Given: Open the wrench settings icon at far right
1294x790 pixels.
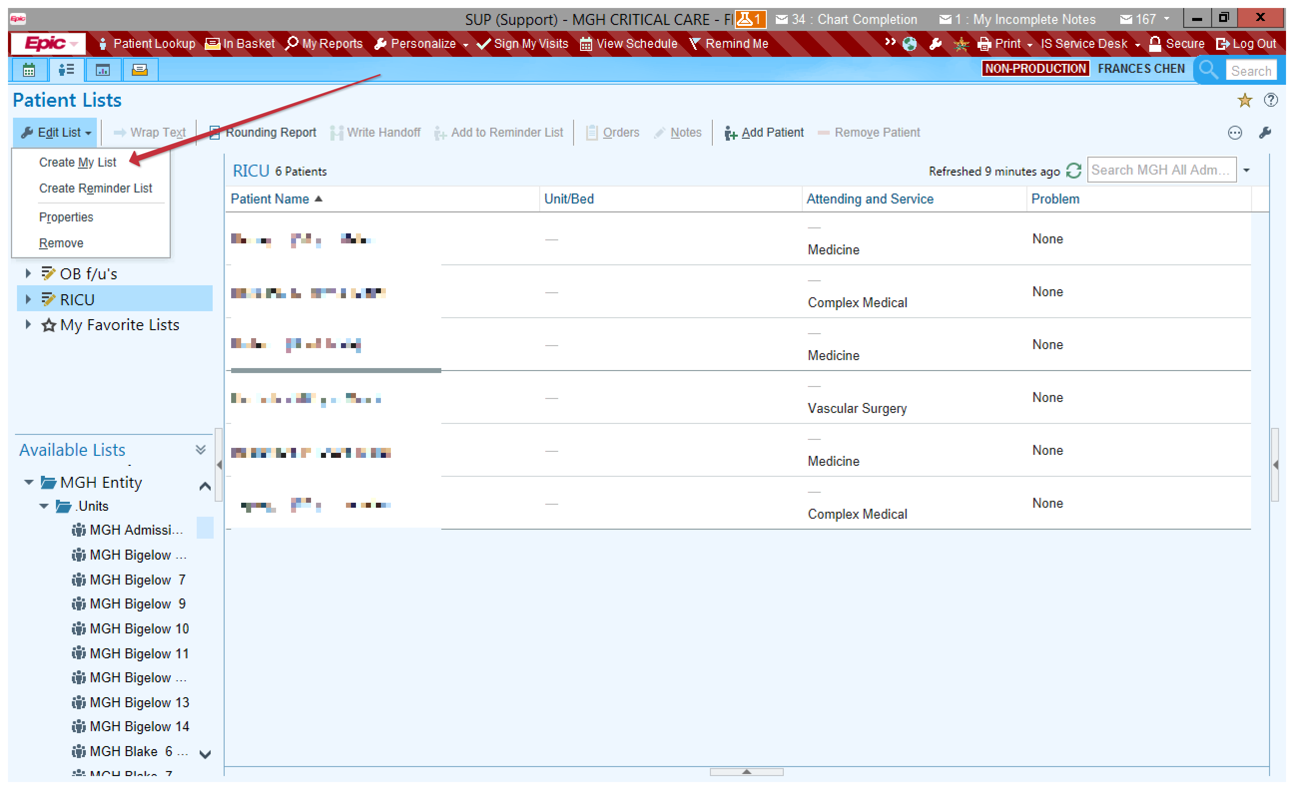Looking at the screenshot, I should 1265,133.
